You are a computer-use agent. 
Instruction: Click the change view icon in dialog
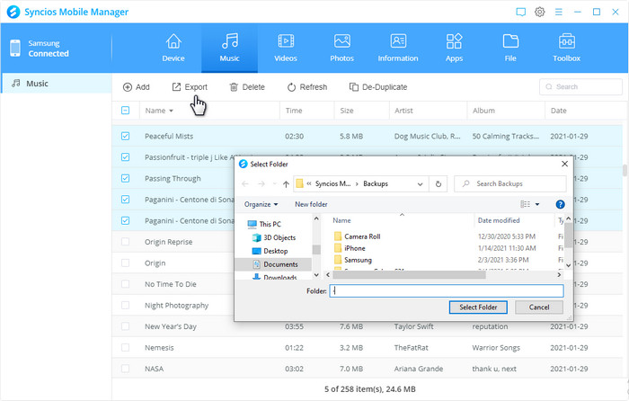pyautogui.click(x=525, y=204)
